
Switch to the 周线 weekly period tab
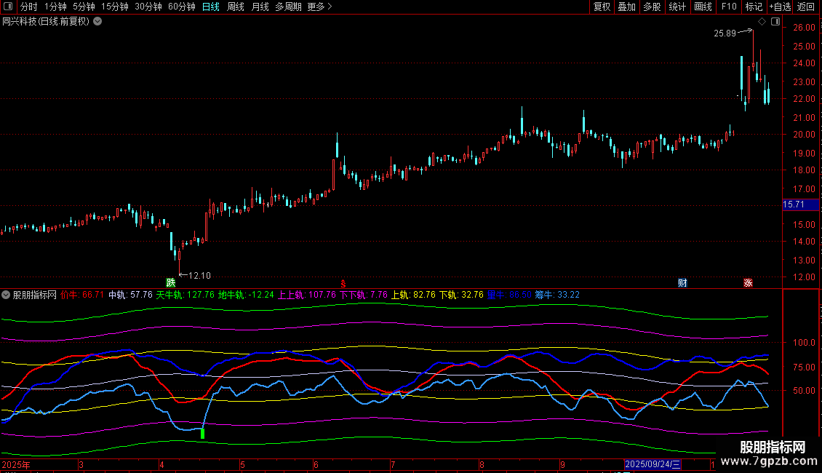pyautogui.click(x=236, y=7)
